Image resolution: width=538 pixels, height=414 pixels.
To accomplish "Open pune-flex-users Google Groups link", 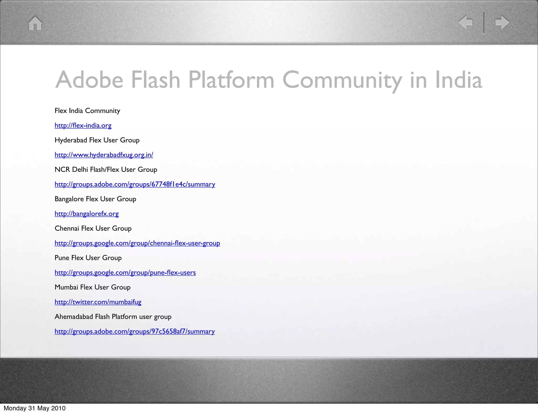I will tap(125, 273).
